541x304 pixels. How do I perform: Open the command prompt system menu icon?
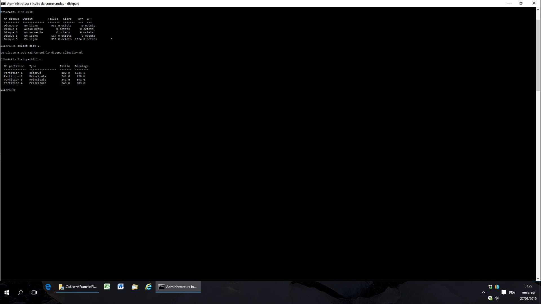(3, 3)
